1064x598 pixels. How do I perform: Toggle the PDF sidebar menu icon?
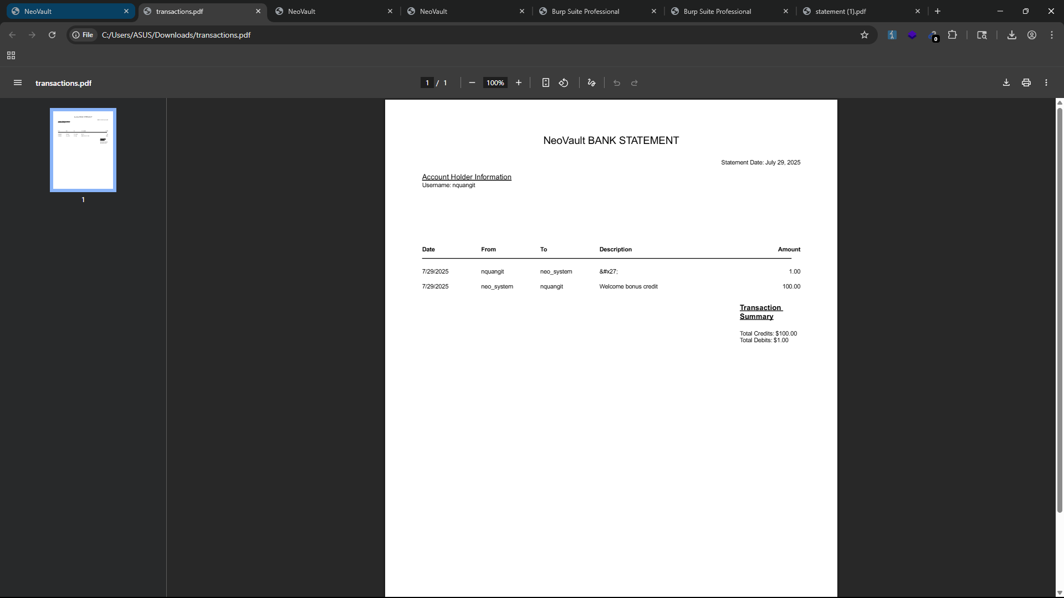point(18,83)
